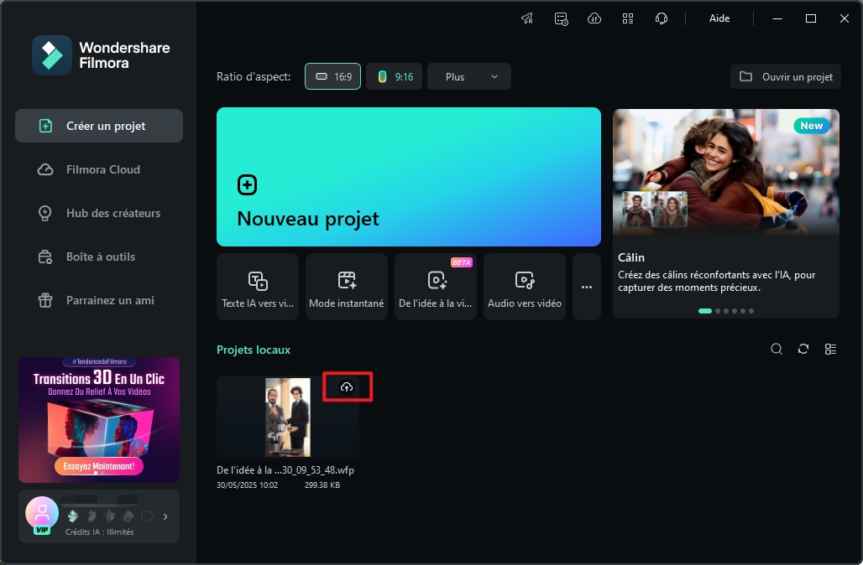Expand the Plus aspect ratio dropdown
This screenshot has height=565, width=863.
[x=469, y=76]
